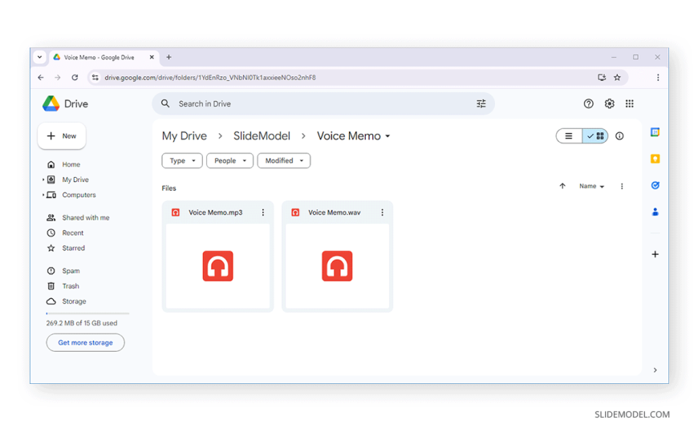Click the browser address bar URL

click(x=210, y=78)
